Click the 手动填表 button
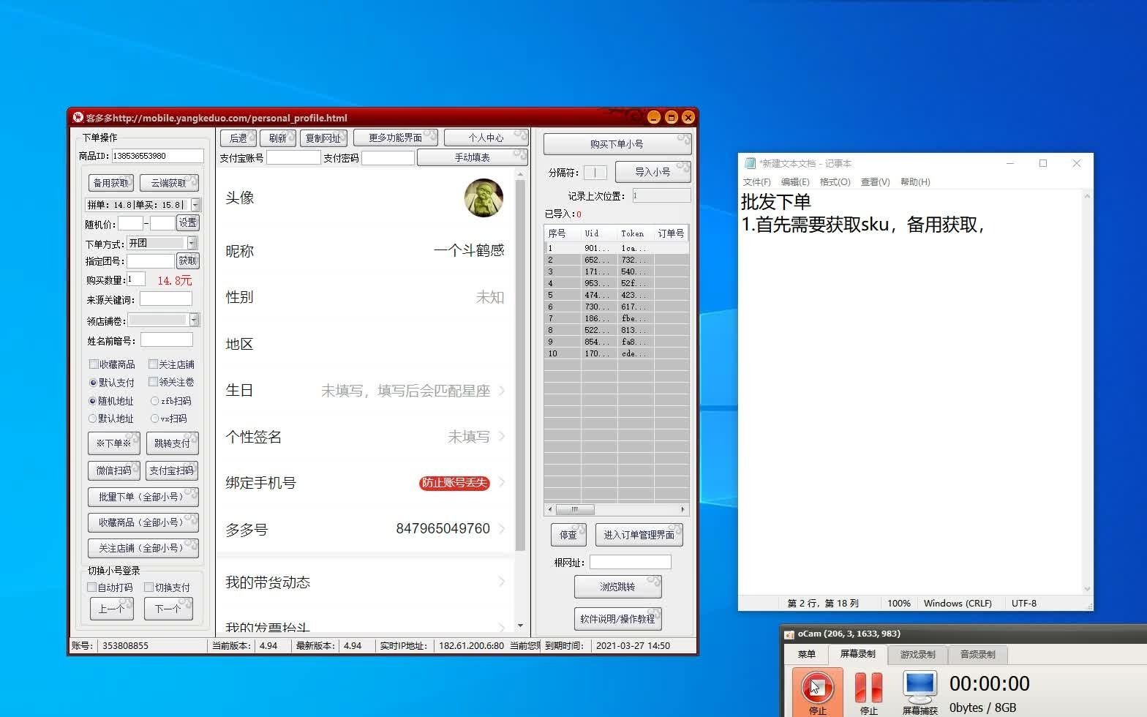Screen dimensions: 1147x717 (x=472, y=157)
